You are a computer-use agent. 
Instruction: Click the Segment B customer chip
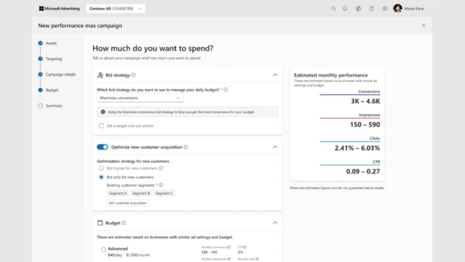point(140,192)
